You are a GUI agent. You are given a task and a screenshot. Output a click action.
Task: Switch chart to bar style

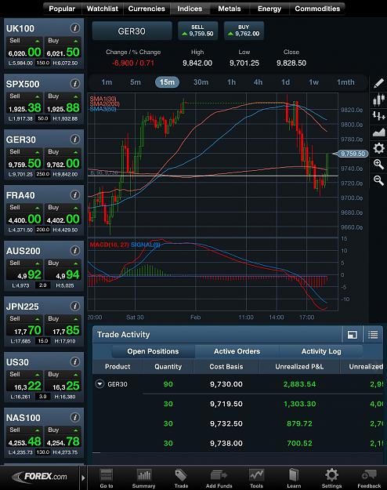click(x=378, y=116)
